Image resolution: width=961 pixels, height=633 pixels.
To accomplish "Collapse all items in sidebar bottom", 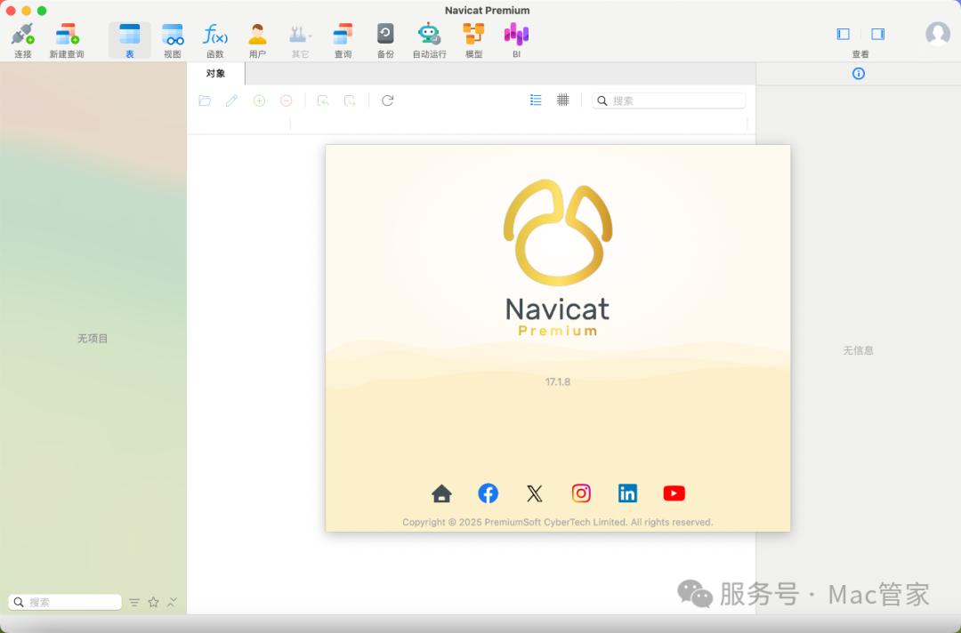I will 172,602.
